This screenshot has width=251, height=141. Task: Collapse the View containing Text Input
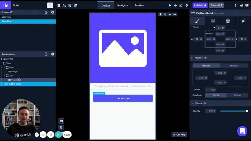click(4, 76)
